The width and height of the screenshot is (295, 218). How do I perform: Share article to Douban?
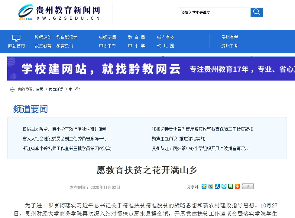point(231,186)
